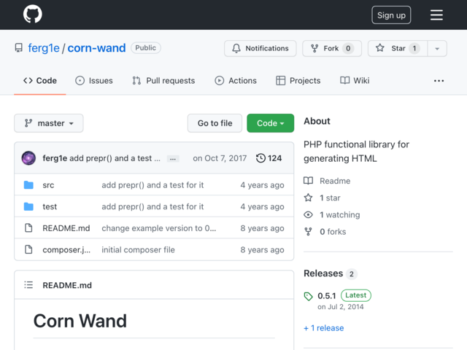Open the hamburger navigation menu
The width and height of the screenshot is (467, 350).
pyautogui.click(x=436, y=15)
